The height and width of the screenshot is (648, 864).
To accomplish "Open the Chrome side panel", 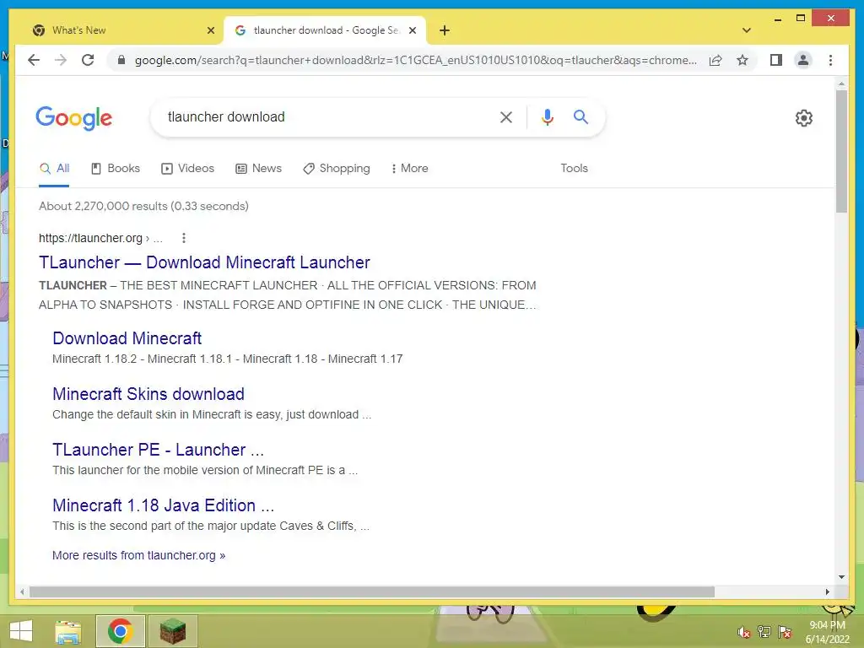I will [776, 60].
